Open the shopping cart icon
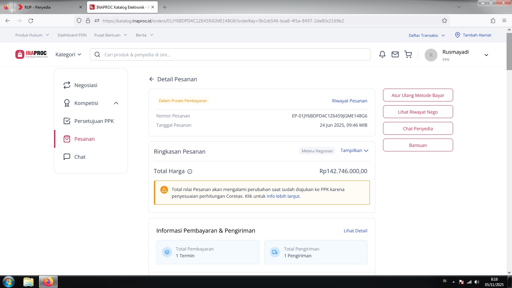The image size is (512, 288). pos(408,54)
